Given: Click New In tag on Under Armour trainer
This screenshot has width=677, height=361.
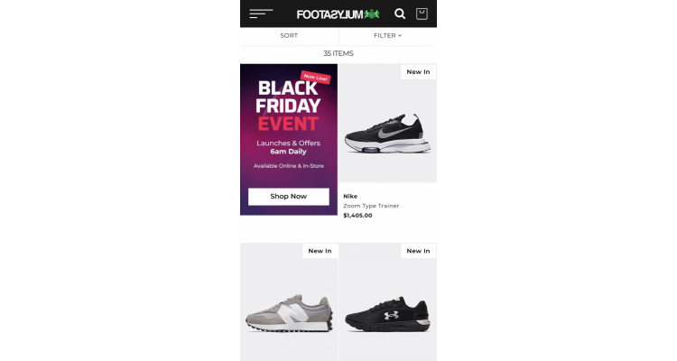Looking at the screenshot, I should [418, 251].
